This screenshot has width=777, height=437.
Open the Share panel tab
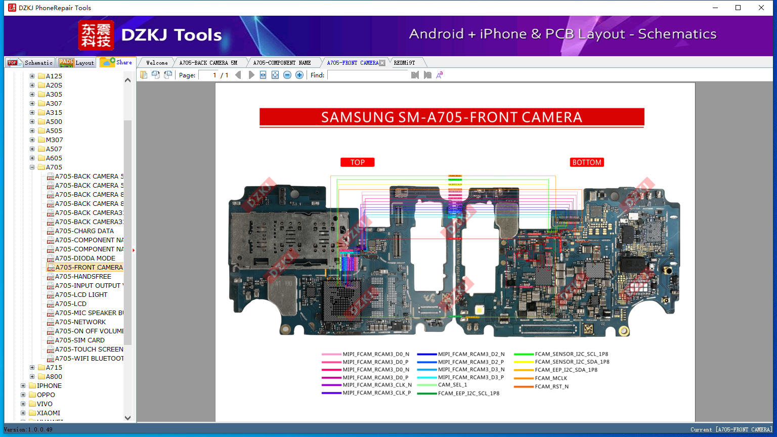click(116, 62)
